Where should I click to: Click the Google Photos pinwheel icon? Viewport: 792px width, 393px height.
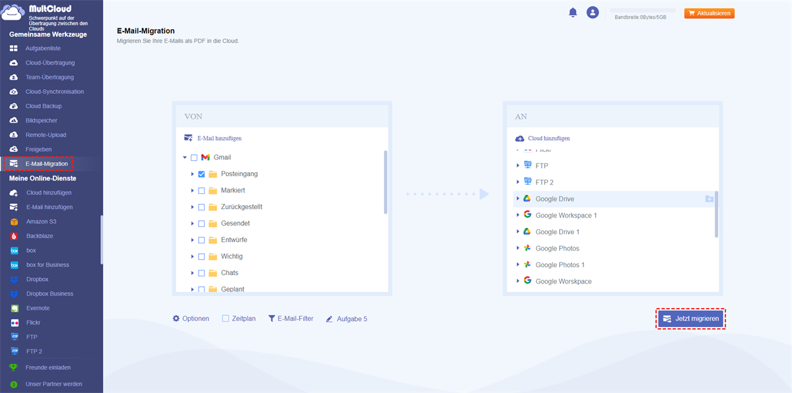527,248
